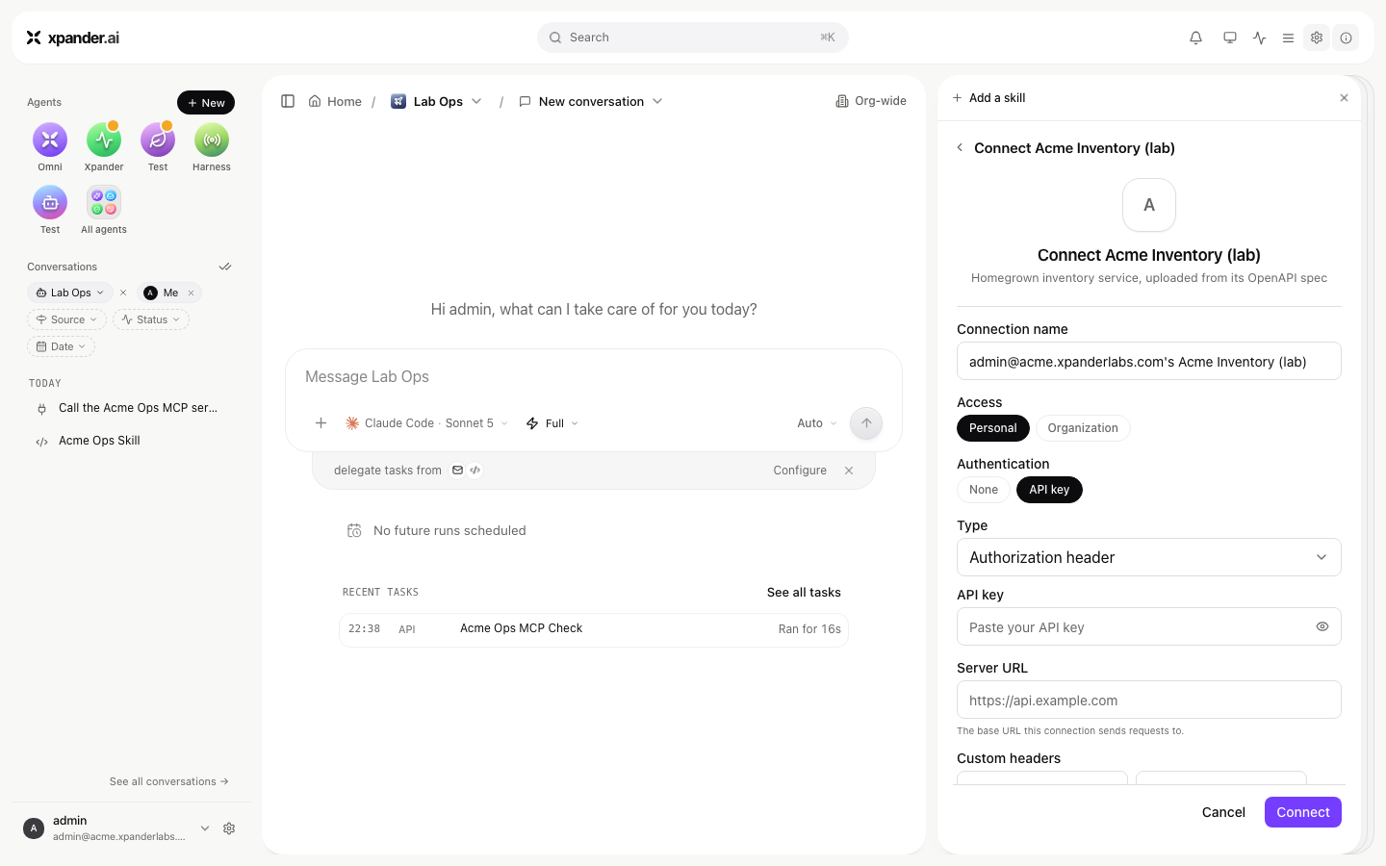
Task: Open the monitor screen icon in top bar
Action: 1230,38
